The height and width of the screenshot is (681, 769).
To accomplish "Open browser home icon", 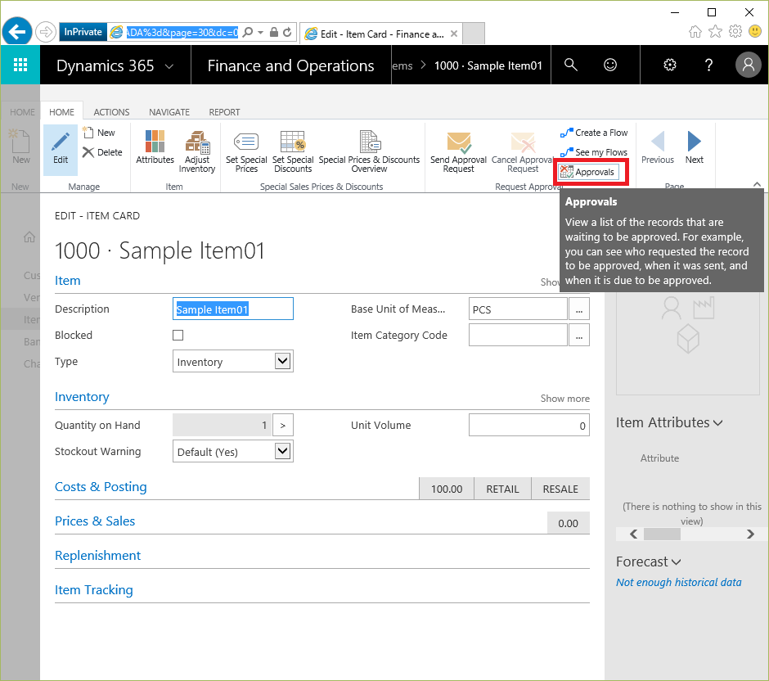I will (695, 32).
